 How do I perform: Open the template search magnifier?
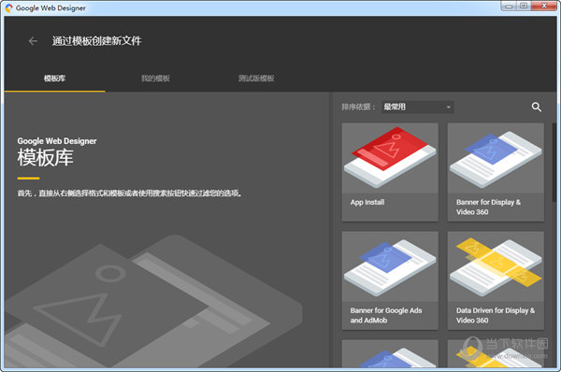click(x=536, y=107)
